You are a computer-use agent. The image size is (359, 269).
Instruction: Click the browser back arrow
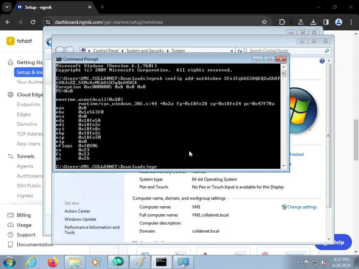tap(8, 22)
